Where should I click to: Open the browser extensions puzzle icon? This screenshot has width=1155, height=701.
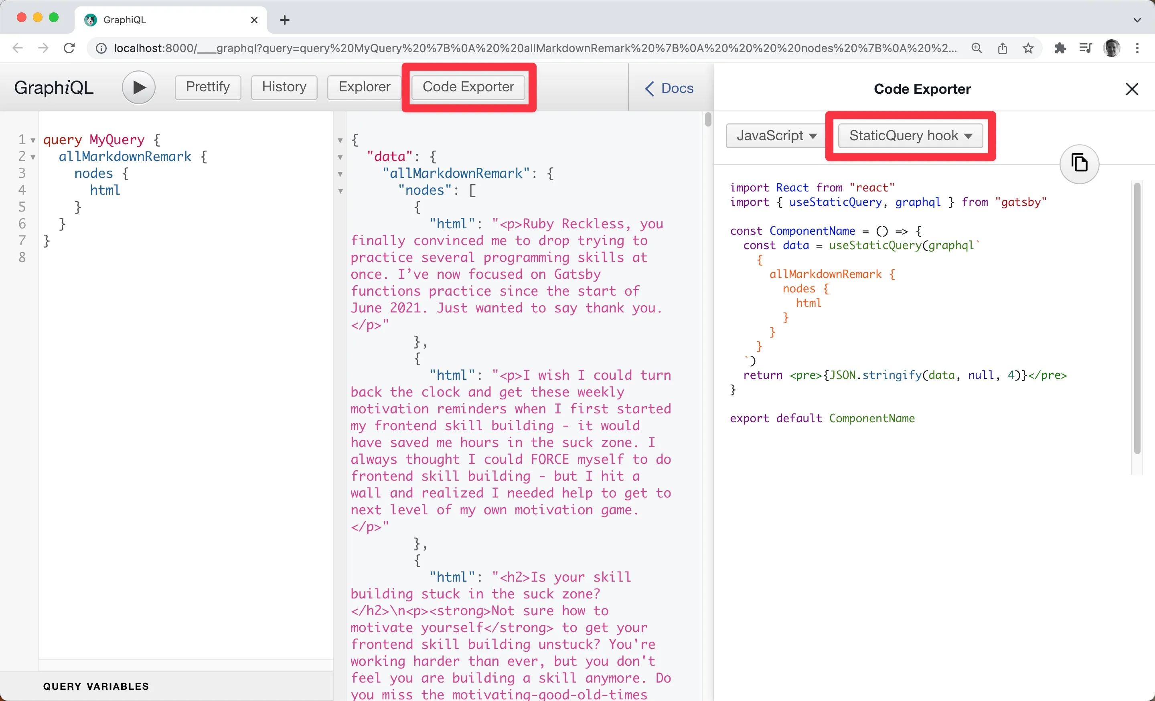pos(1060,48)
